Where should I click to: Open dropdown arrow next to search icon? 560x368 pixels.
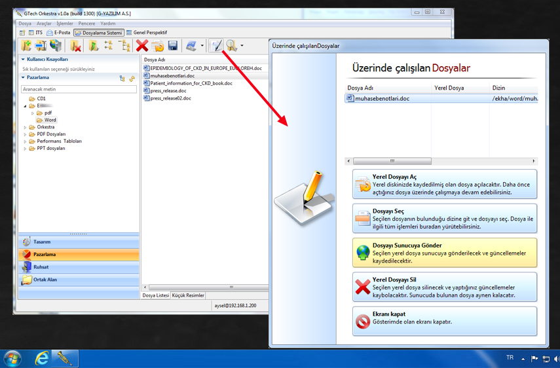coord(242,46)
